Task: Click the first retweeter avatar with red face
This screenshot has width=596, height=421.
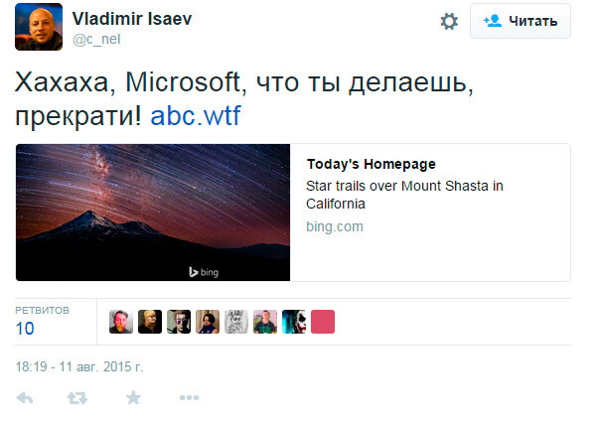Action: click(120, 322)
